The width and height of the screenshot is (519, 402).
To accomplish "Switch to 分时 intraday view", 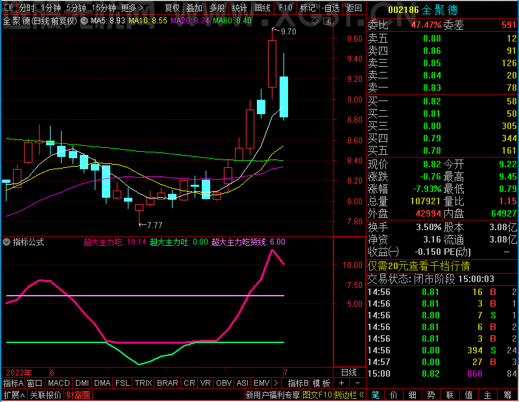I will (x=27, y=8).
